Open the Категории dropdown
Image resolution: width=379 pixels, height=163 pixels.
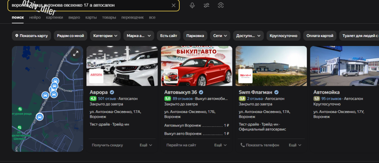(105, 36)
